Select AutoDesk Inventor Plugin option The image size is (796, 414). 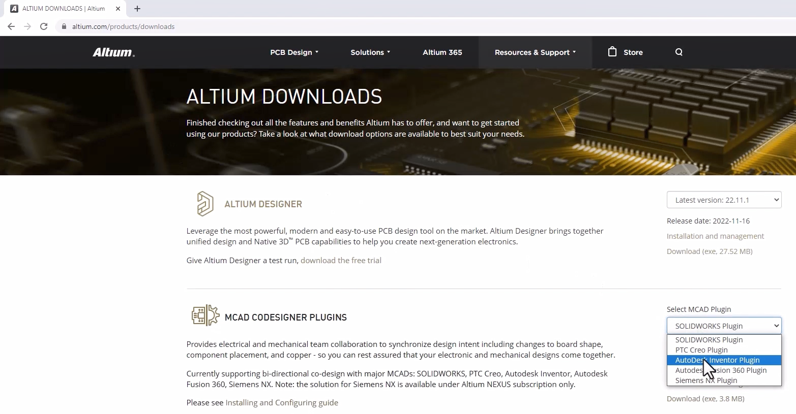point(717,360)
